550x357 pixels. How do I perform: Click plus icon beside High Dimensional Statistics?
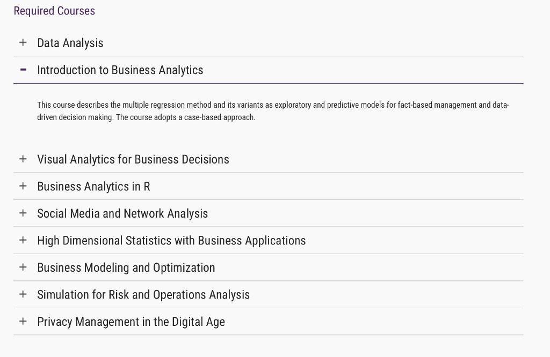click(23, 240)
